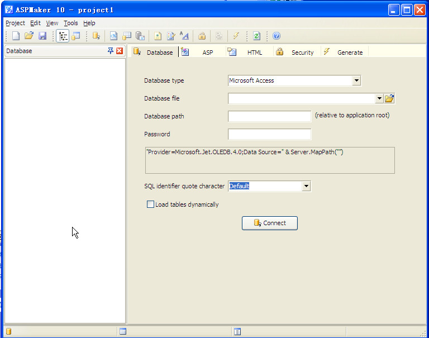
Task: Expand the Database file dropdown arrow
Action: coord(379,98)
